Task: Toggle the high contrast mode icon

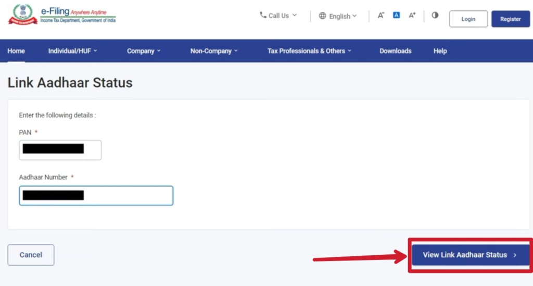Action: (x=435, y=16)
